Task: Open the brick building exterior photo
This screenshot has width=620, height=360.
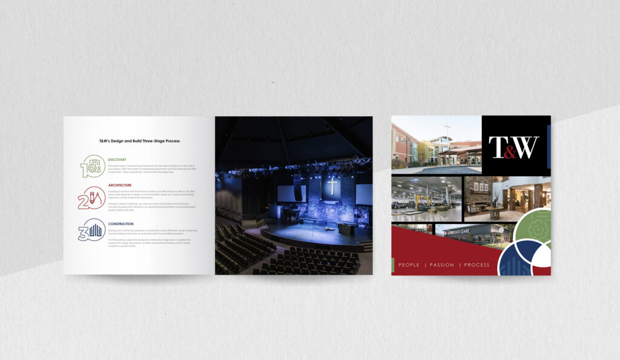Action: coord(437,145)
